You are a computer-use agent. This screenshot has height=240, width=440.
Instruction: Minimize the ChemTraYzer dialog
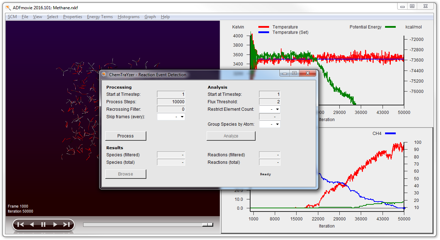point(285,73)
